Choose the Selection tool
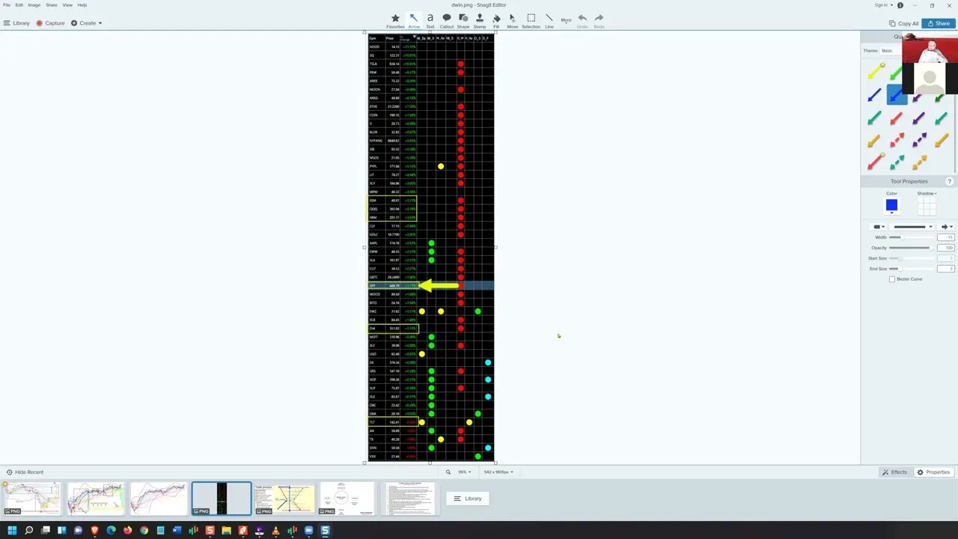The height and width of the screenshot is (539, 958). click(x=531, y=21)
